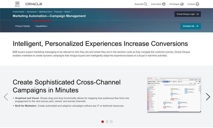213x128 pixels.
Task: Click the Contacto chat bubble icon
Action: (197, 4)
